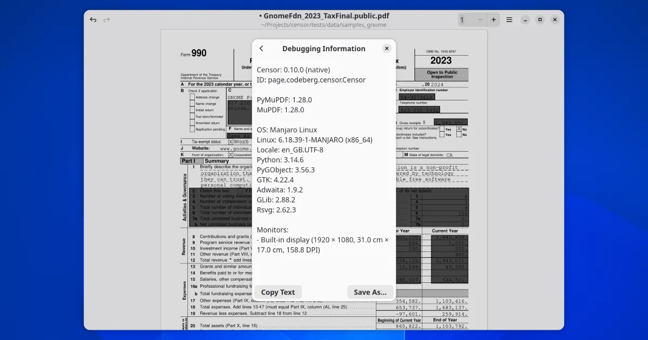Click the line 'PyMuPDF: 1.28.0'
This screenshot has height=340, width=648.
pyautogui.click(x=284, y=100)
